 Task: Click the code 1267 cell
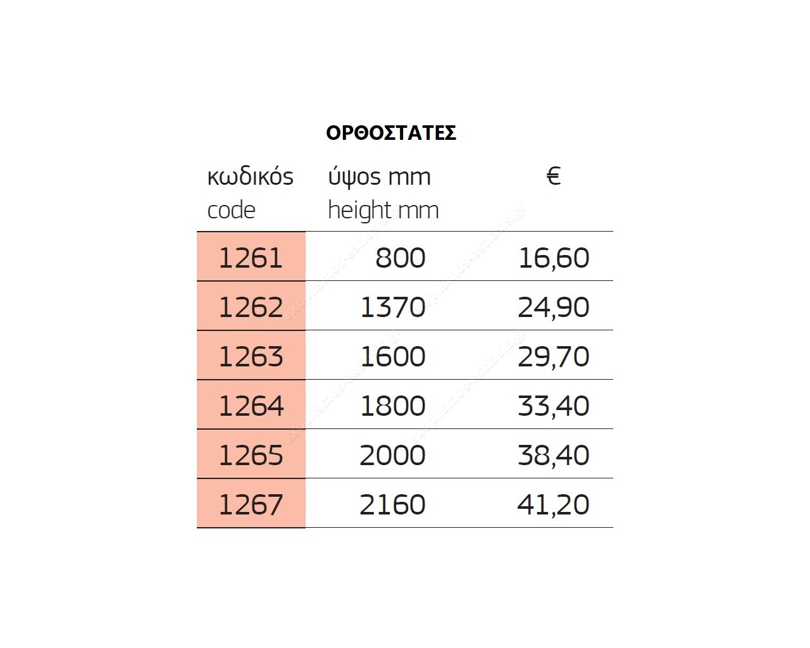click(x=251, y=504)
